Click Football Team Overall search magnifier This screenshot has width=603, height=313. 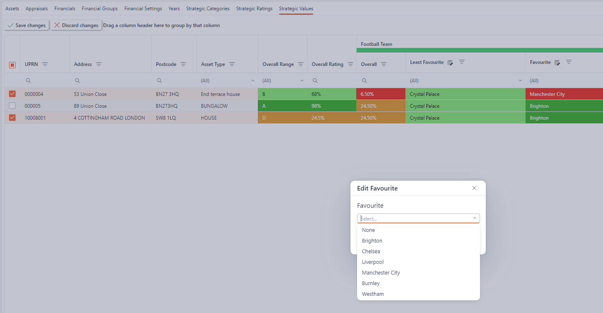click(x=364, y=81)
